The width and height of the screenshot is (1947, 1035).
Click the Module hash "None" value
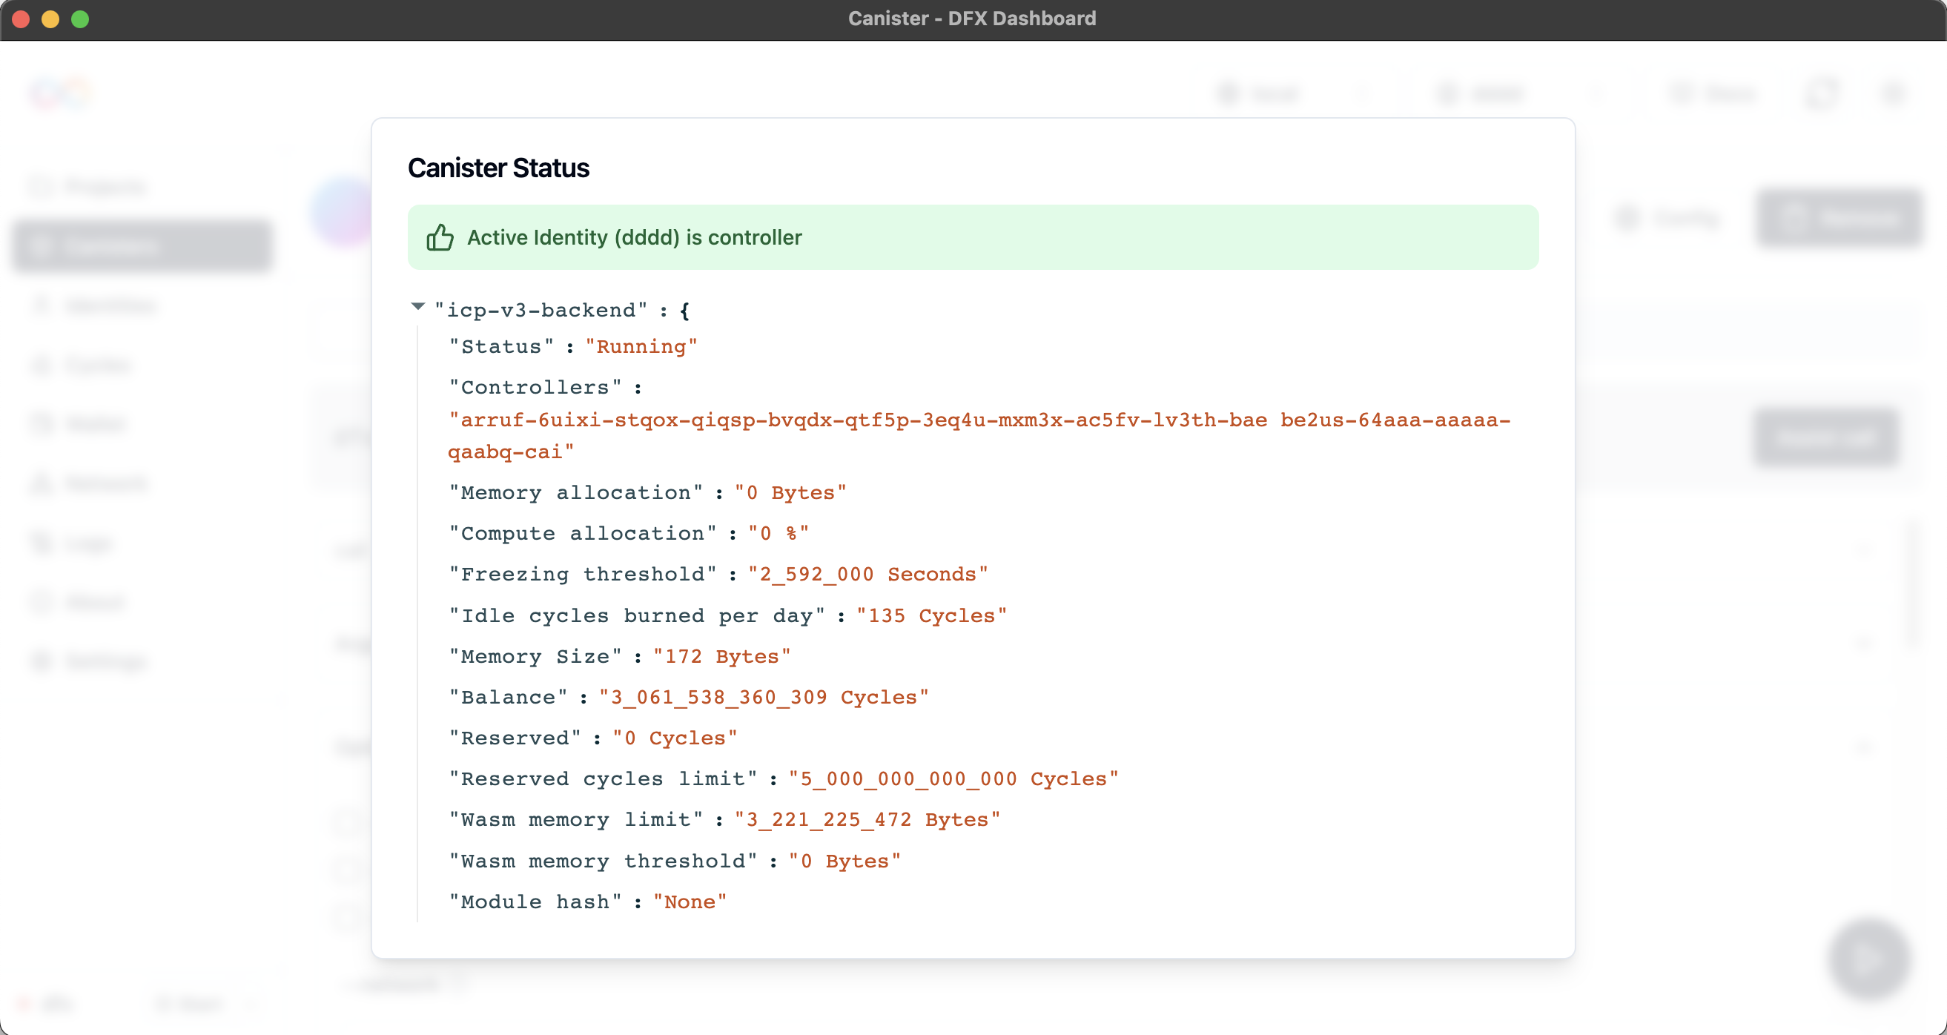(x=690, y=902)
